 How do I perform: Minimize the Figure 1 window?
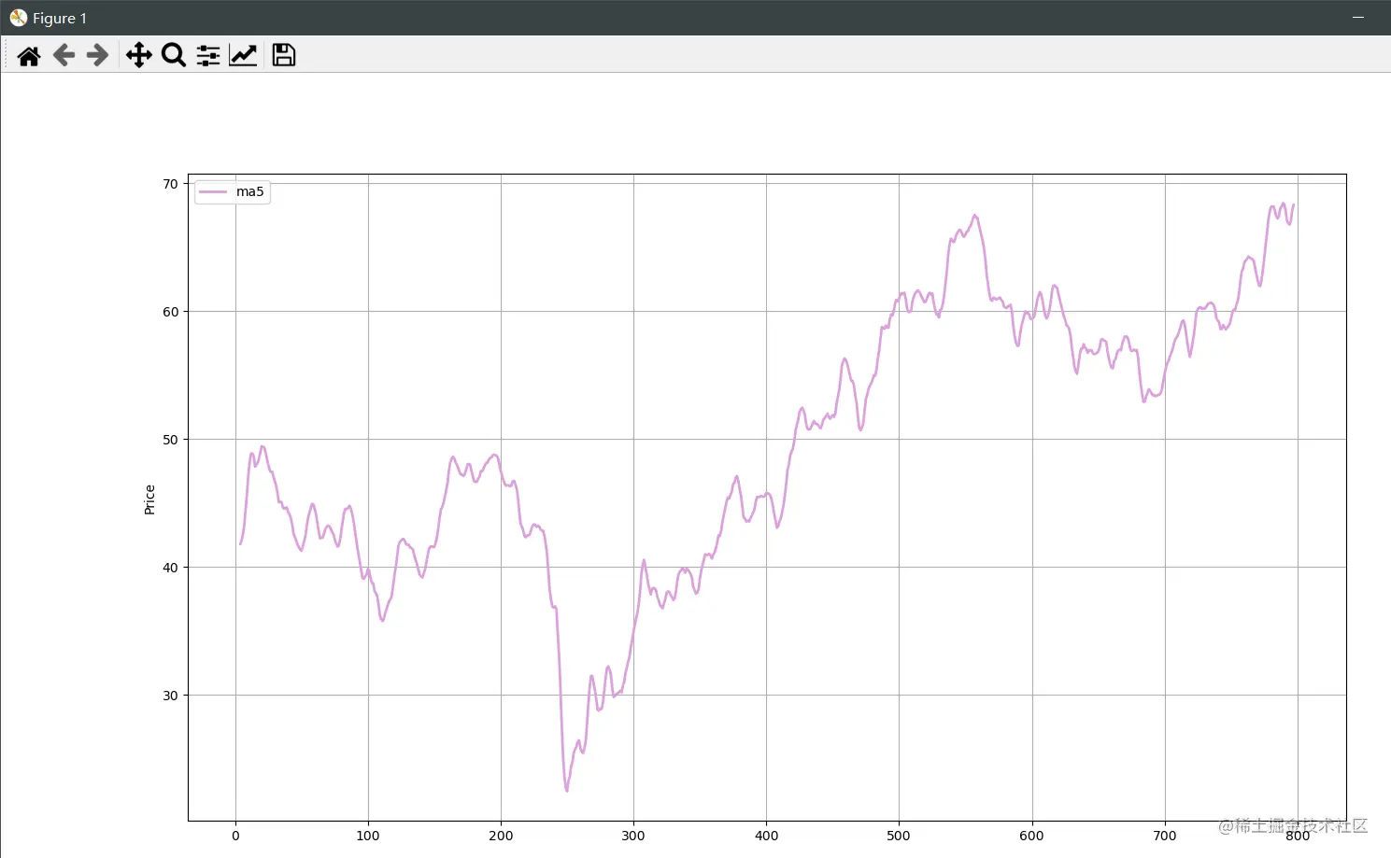click(1358, 18)
